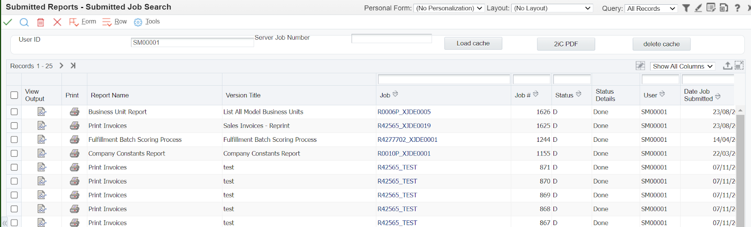Open job link R0006P_XJDE0005
751x227 pixels.
coord(404,112)
